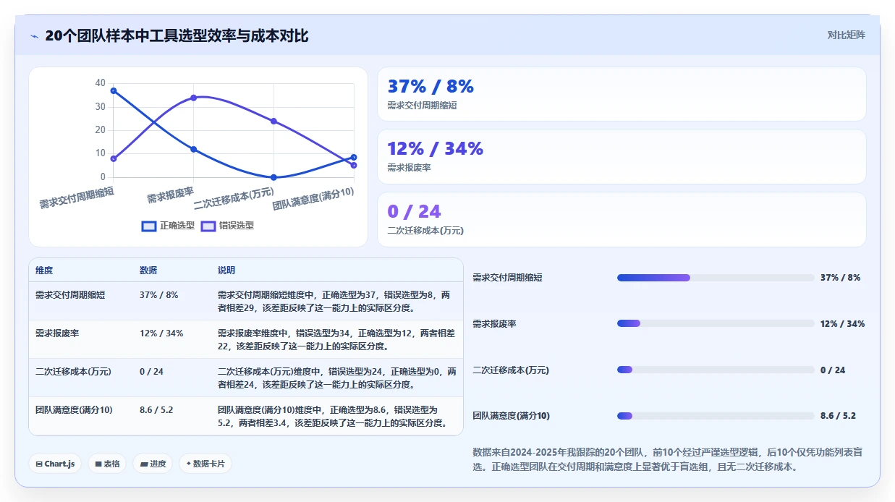Viewport: 895px width, 502px height.
Task: Click the blue data point at value 0
Action: [273, 177]
